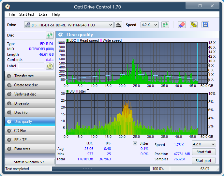Screen dimensions: 224x176
Task: Toggle the Jitter checkbox
Action: [x=135, y=143]
